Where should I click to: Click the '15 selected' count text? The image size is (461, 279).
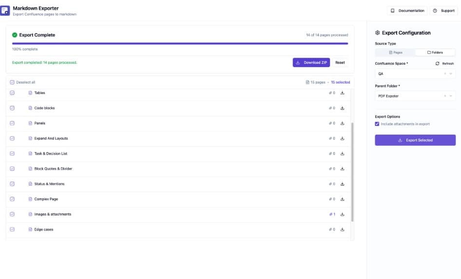coord(341,82)
